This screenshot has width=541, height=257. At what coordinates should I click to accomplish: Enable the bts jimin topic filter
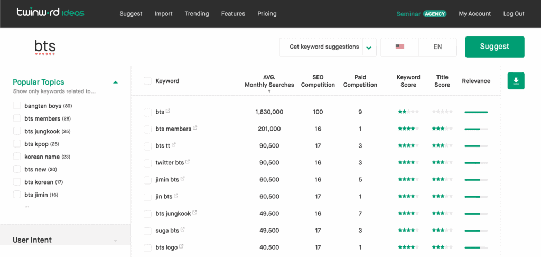click(x=17, y=195)
